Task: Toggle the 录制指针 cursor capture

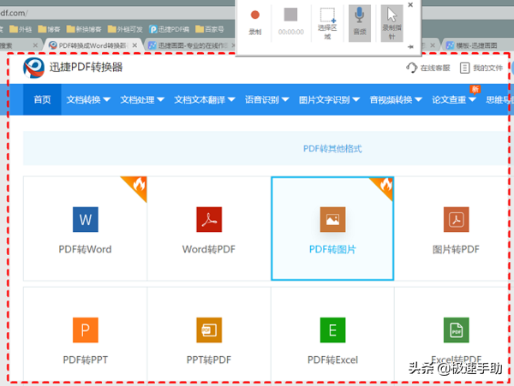Action: (391, 23)
